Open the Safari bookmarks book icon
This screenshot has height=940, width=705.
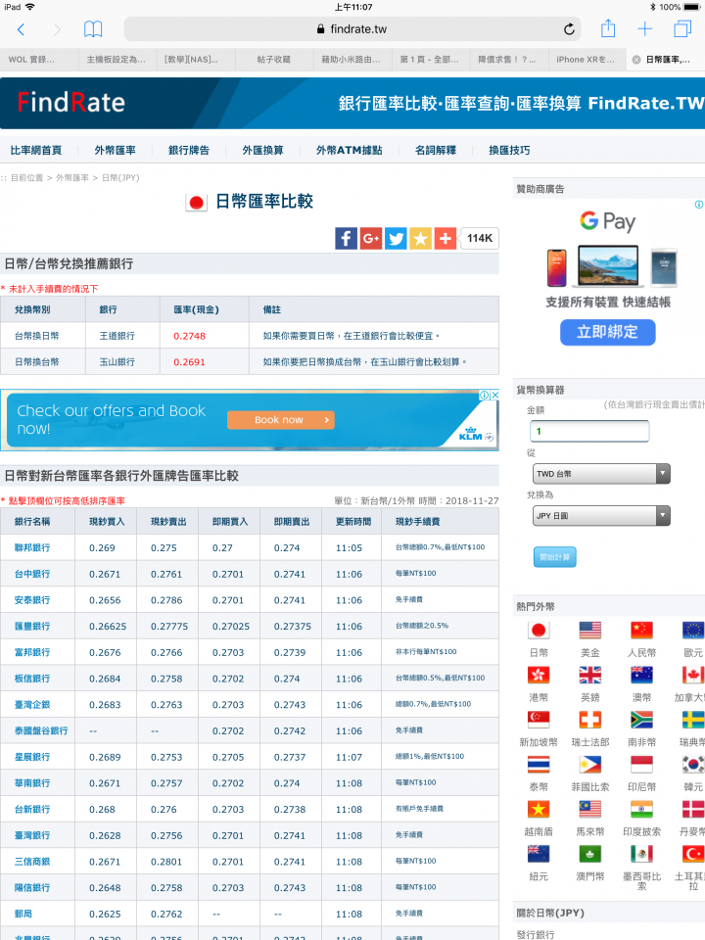click(93, 28)
